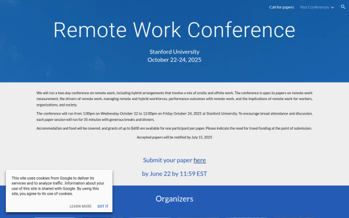This screenshot has height=218, width=349.
Task: Open the site search magnifier icon
Action: [x=343, y=7]
